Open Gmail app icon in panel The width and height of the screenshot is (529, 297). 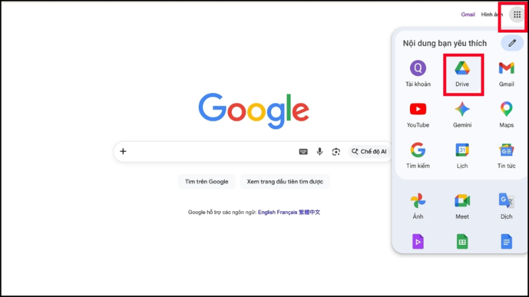pyautogui.click(x=506, y=75)
